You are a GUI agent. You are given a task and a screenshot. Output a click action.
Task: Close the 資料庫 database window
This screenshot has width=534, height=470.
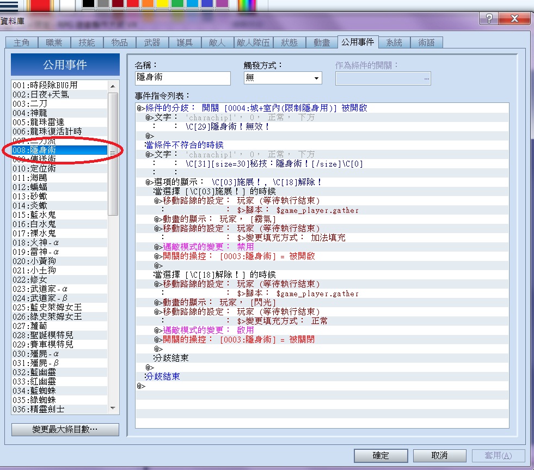click(x=514, y=19)
